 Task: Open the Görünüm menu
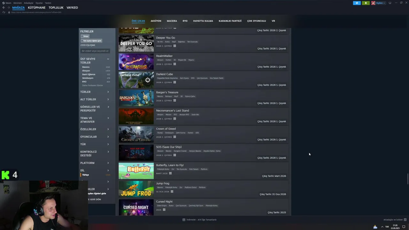pos(18,3)
